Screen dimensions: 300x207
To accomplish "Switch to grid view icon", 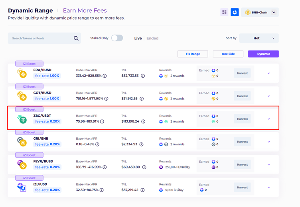I will click(224, 12).
